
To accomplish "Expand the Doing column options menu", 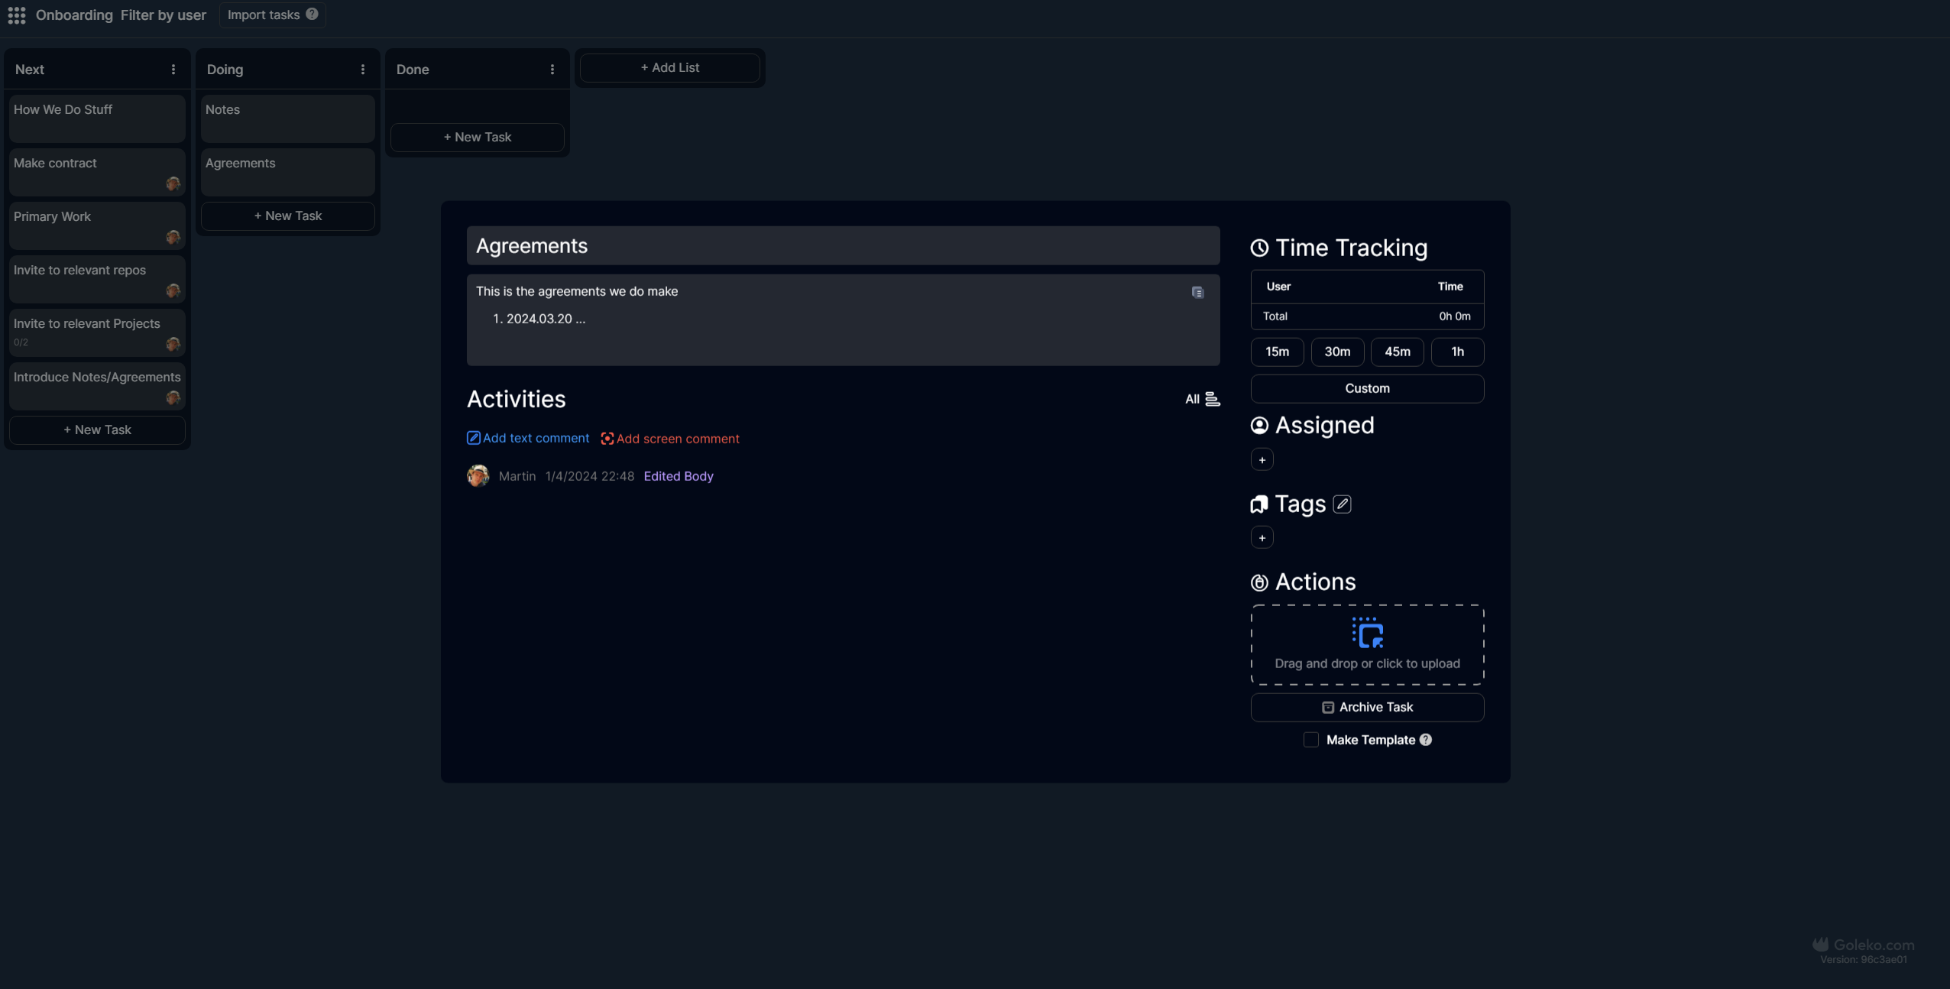I will tap(364, 70).
